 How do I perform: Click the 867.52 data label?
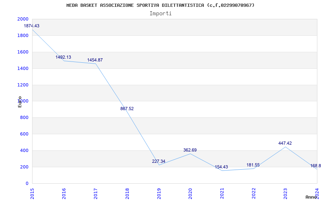[127, 109]
